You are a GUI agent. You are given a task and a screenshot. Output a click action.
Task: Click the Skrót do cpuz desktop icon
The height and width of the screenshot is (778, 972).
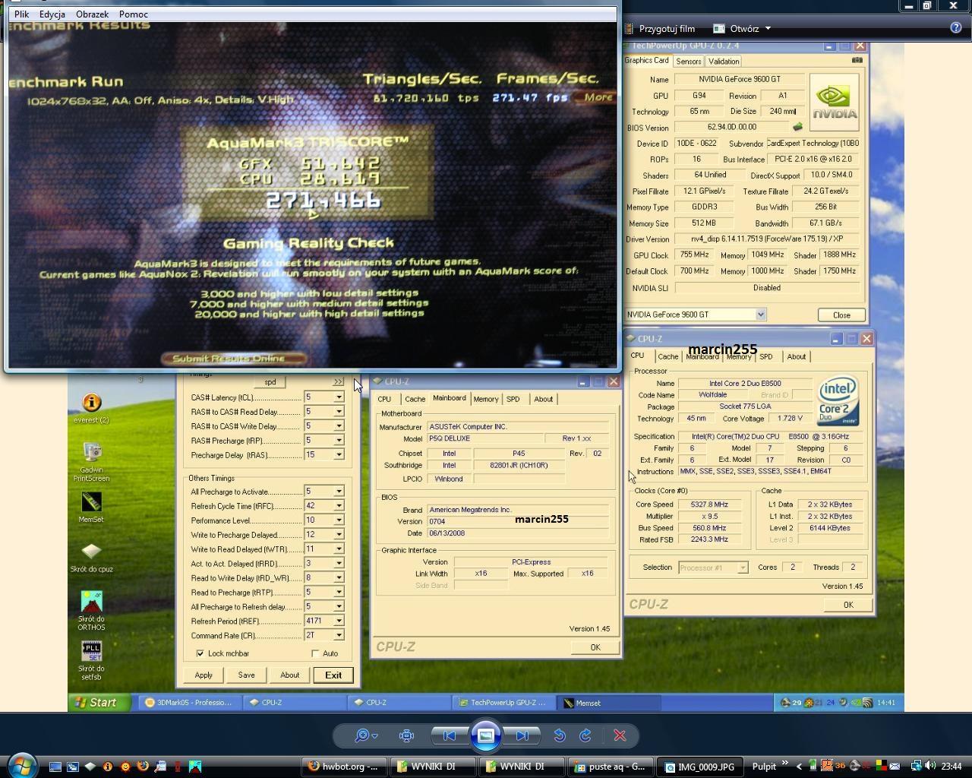[91, 557]
